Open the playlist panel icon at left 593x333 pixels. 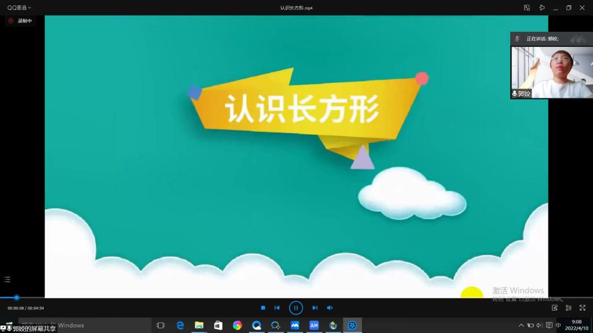pos(7,280)
